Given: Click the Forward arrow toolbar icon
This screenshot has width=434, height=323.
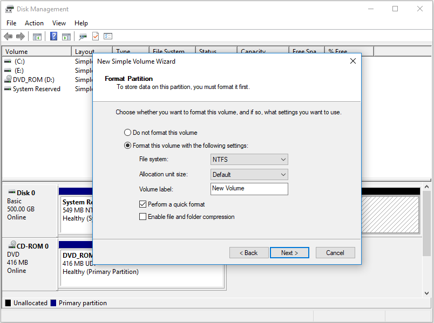Looking at the screenshot, I should [21, 37].
